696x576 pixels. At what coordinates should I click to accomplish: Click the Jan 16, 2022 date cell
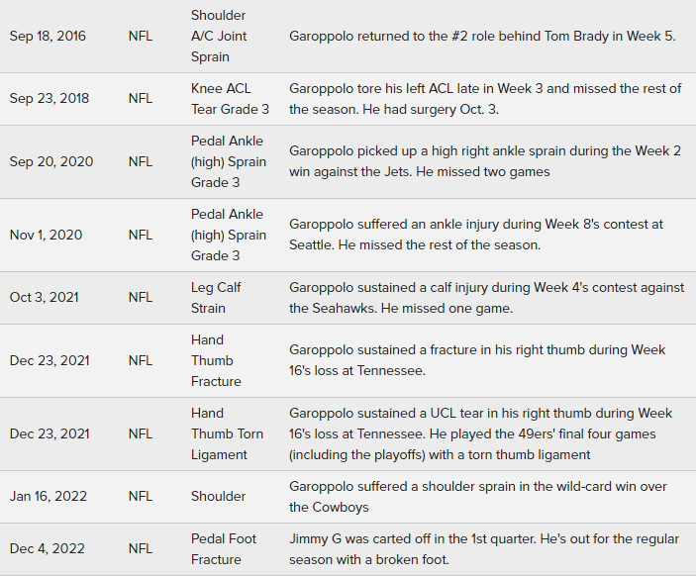(48, 497)
